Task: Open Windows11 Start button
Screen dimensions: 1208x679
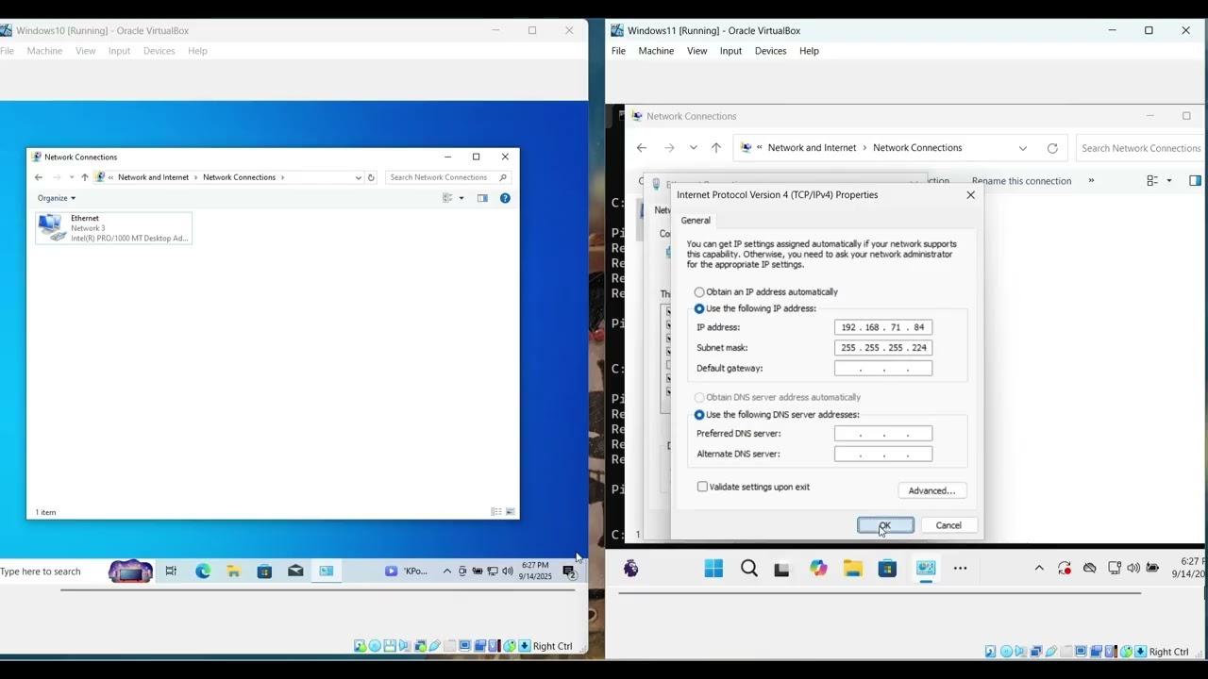Action: point(713,569)
